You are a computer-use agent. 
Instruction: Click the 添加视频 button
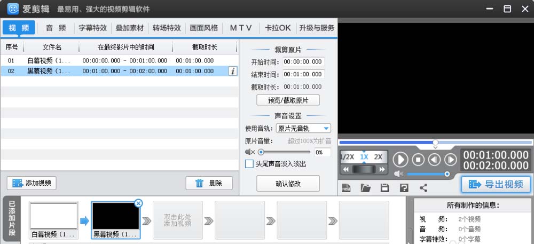(x=32, y=183)
